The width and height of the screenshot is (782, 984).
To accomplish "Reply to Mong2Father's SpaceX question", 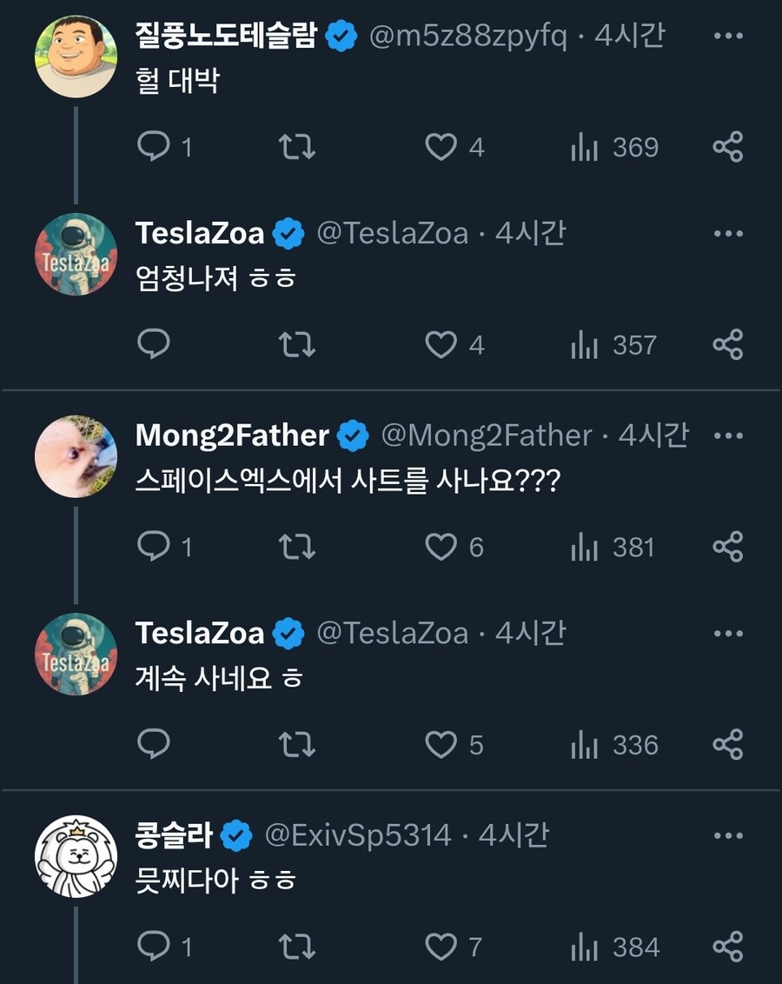I will [x=155, y=547].
